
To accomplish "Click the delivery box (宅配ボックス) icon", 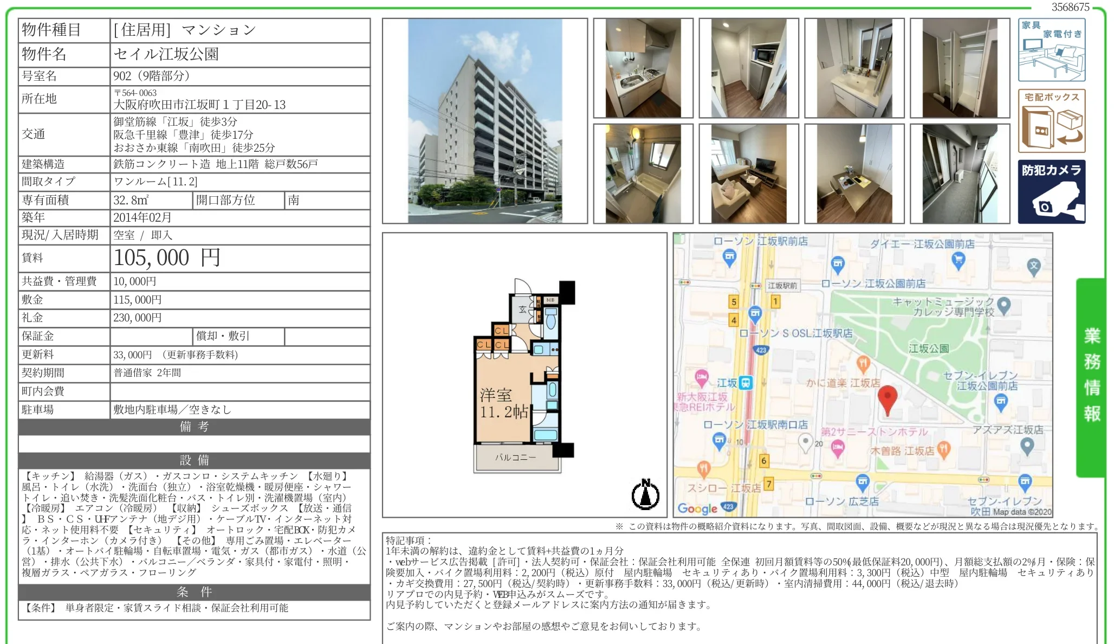I will [x=1051, y=121].
